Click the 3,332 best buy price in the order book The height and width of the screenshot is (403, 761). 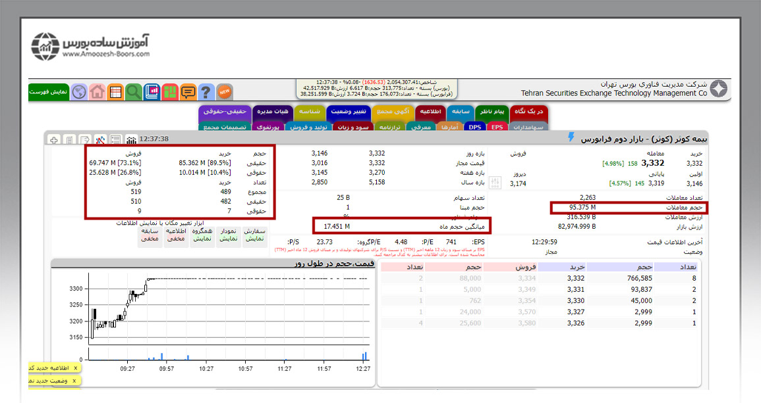pyautogui.click(x=575, y=278)
